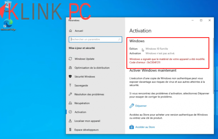
Task: Click the Sécurité Windows shield icon
Action: point(70,77)
